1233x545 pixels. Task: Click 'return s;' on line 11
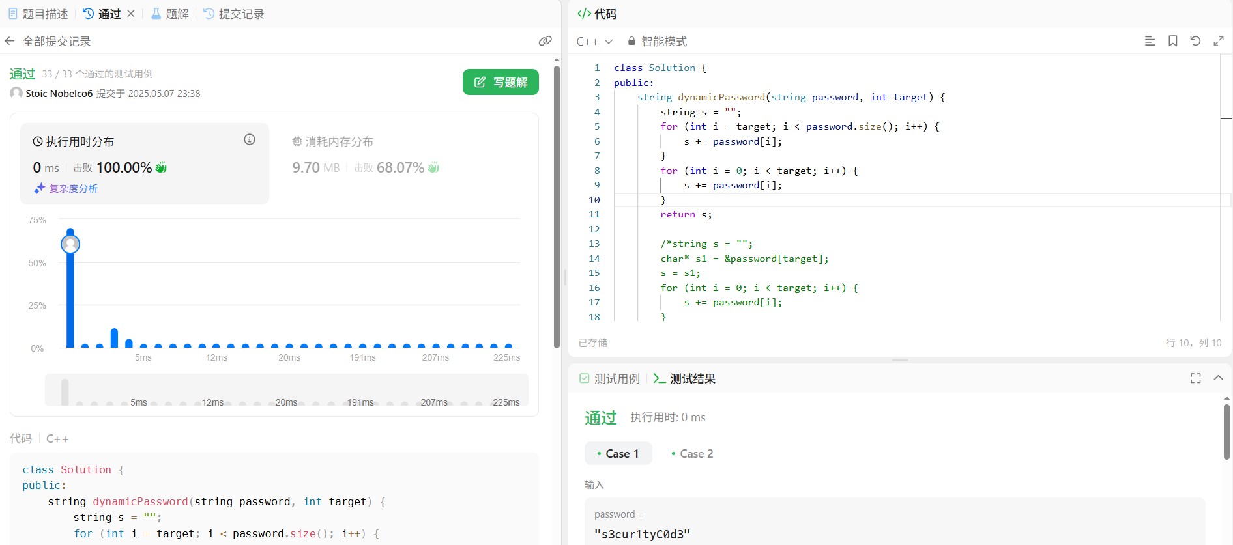pyautogui.click(x=686, y=214)
